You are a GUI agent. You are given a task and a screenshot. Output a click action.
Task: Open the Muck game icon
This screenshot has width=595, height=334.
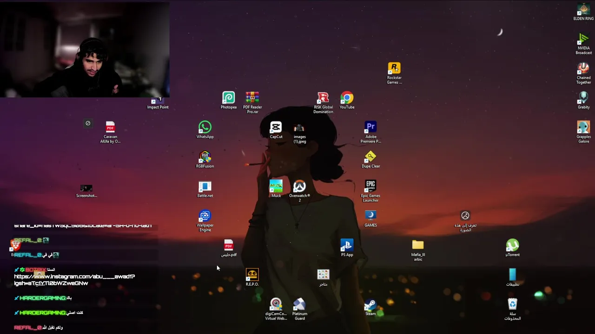click(276, 189)
